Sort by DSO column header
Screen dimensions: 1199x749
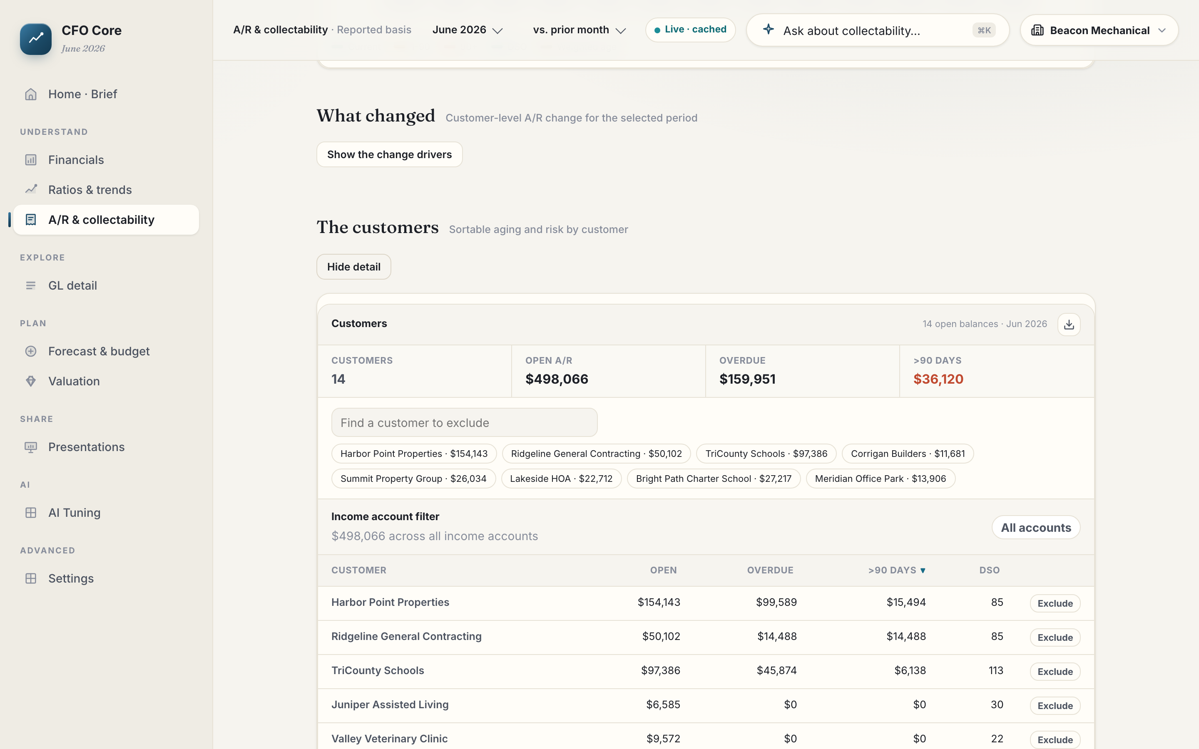(x=990, y=570)
